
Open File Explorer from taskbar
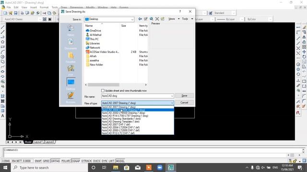click(116, 168)
